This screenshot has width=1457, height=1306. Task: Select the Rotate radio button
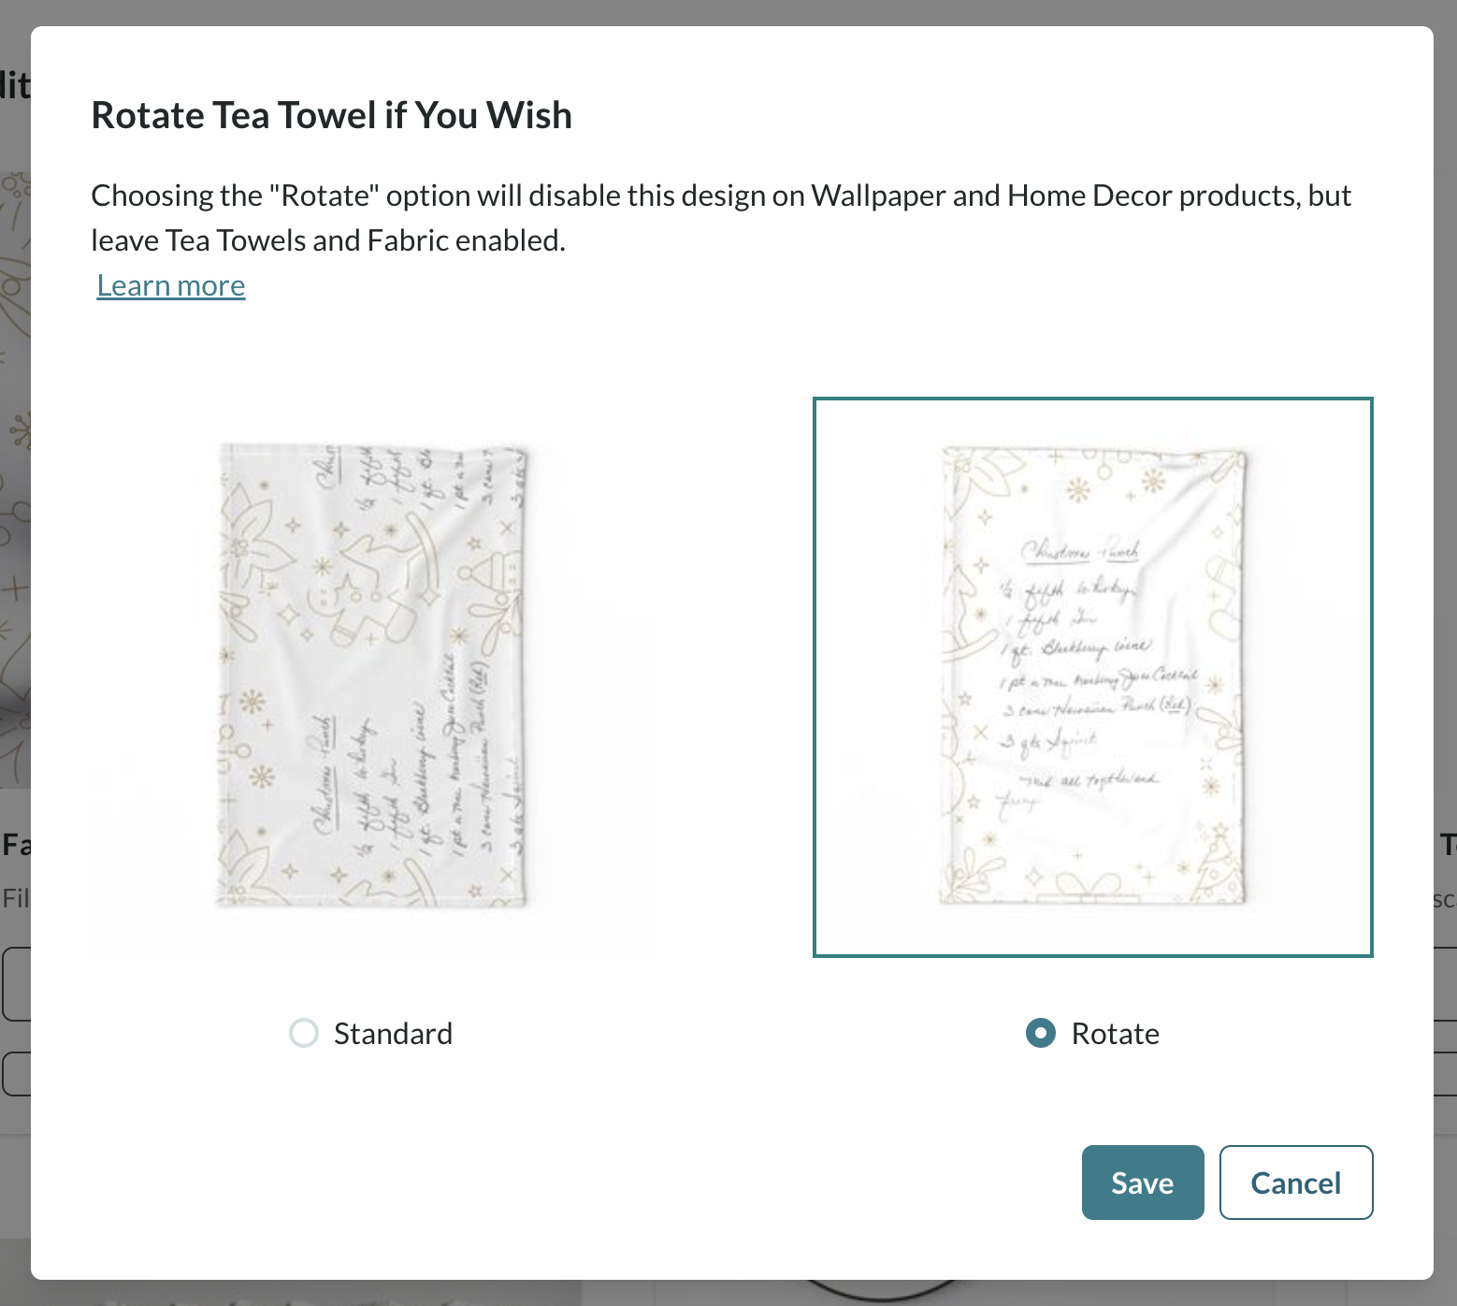[1041, 1033]
